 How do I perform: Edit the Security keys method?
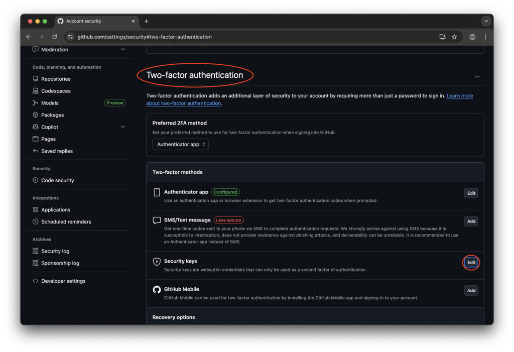(471, 263)
